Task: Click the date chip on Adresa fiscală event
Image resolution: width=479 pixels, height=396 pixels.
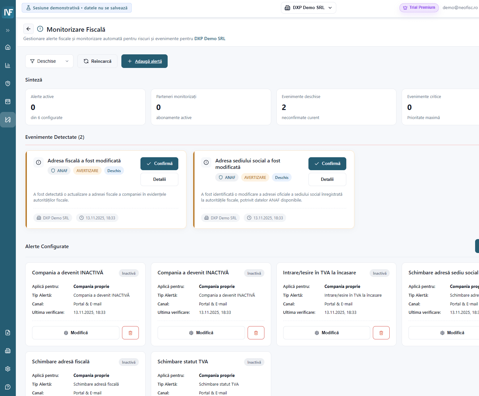Action: point(97,218)
